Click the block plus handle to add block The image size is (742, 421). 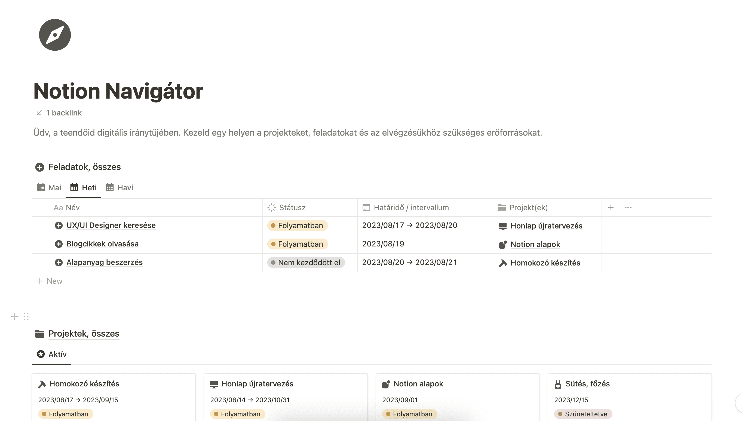click(14, 317)
